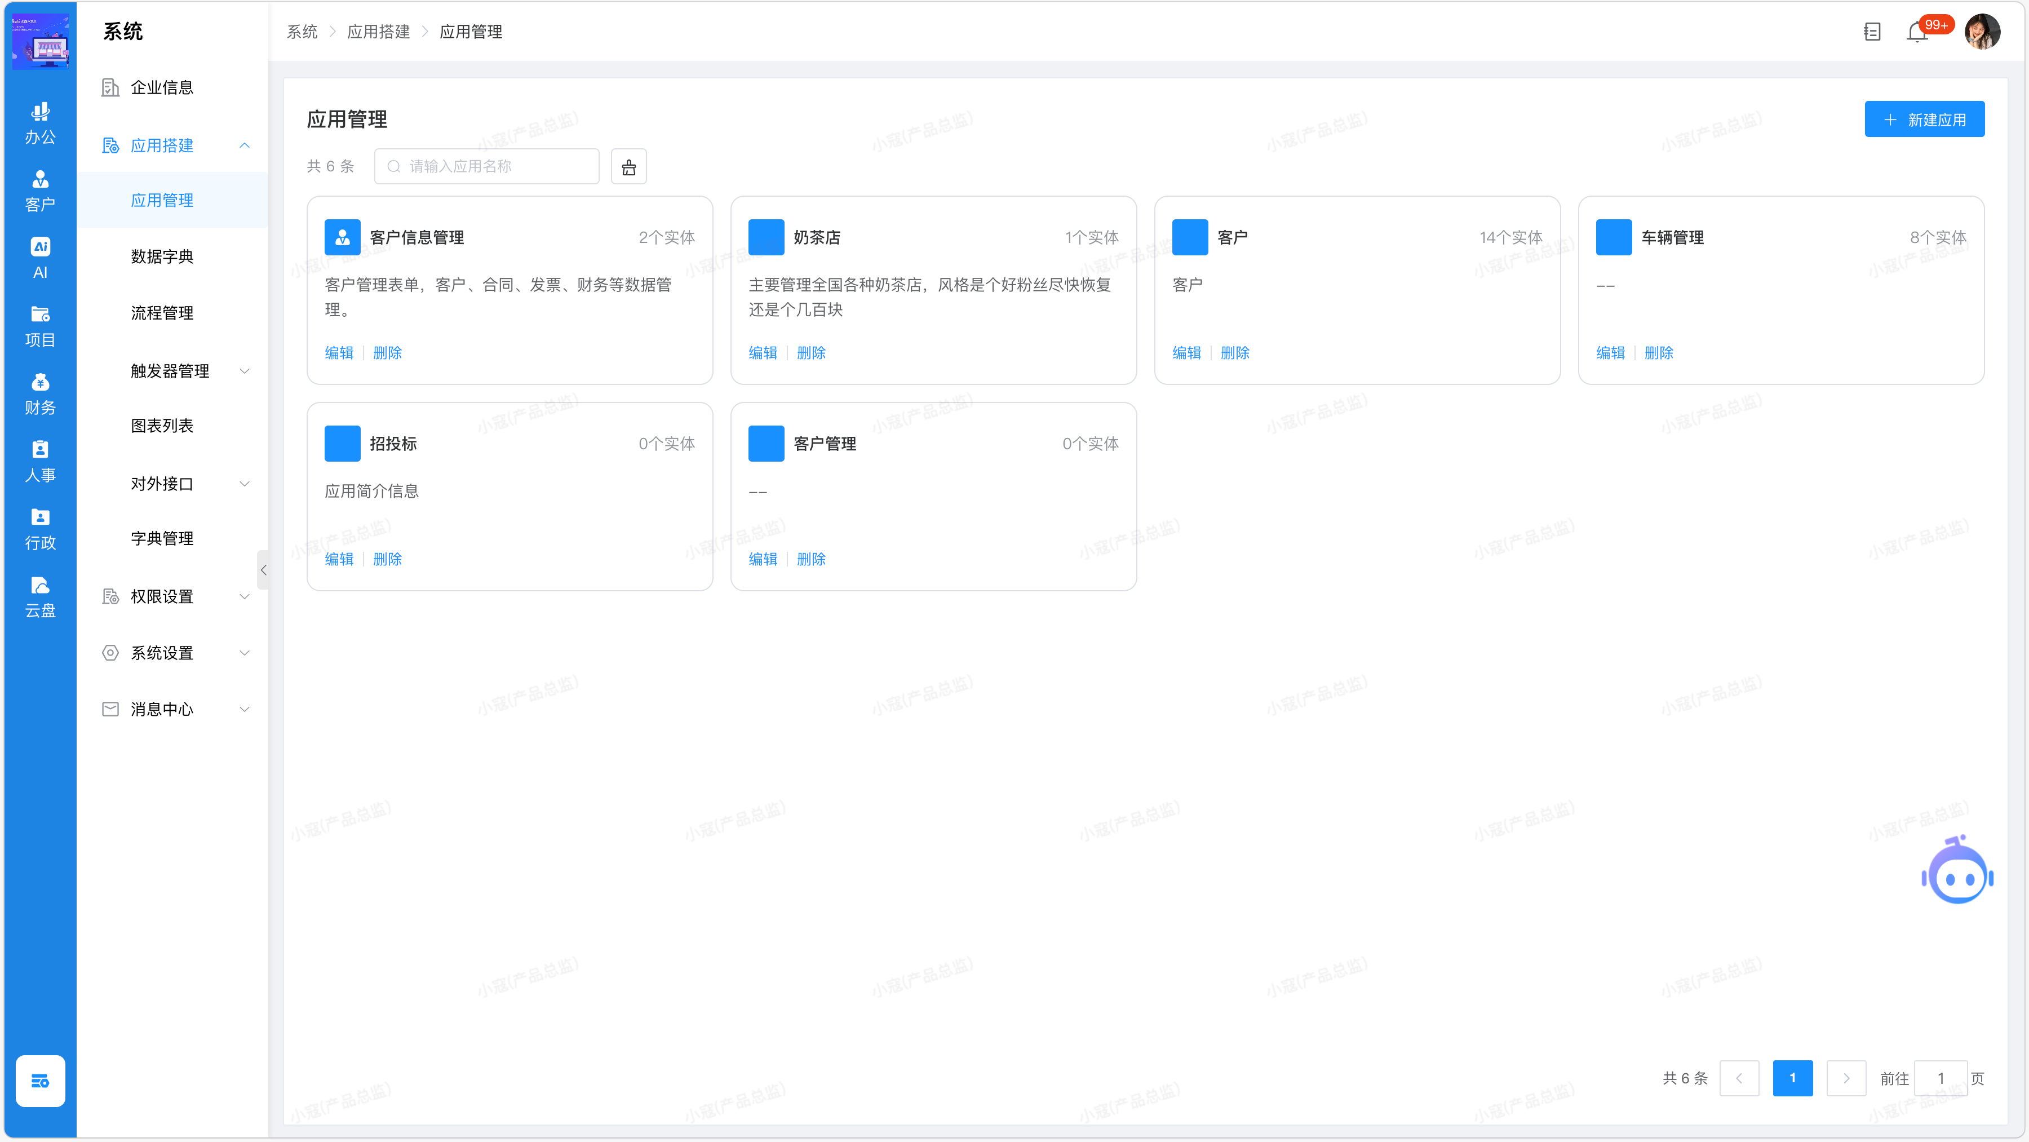Image resolution: width=2029 pixels, height=1142 pixels.
Task: Click the bottom-left menu switcher icon
Action: [40, 1081]
